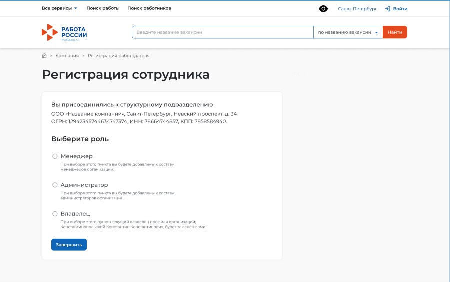Screen dimensions: 450x282
Task: Click the Регистрация работодателя breadcrumb
Action: coord(119,56)
